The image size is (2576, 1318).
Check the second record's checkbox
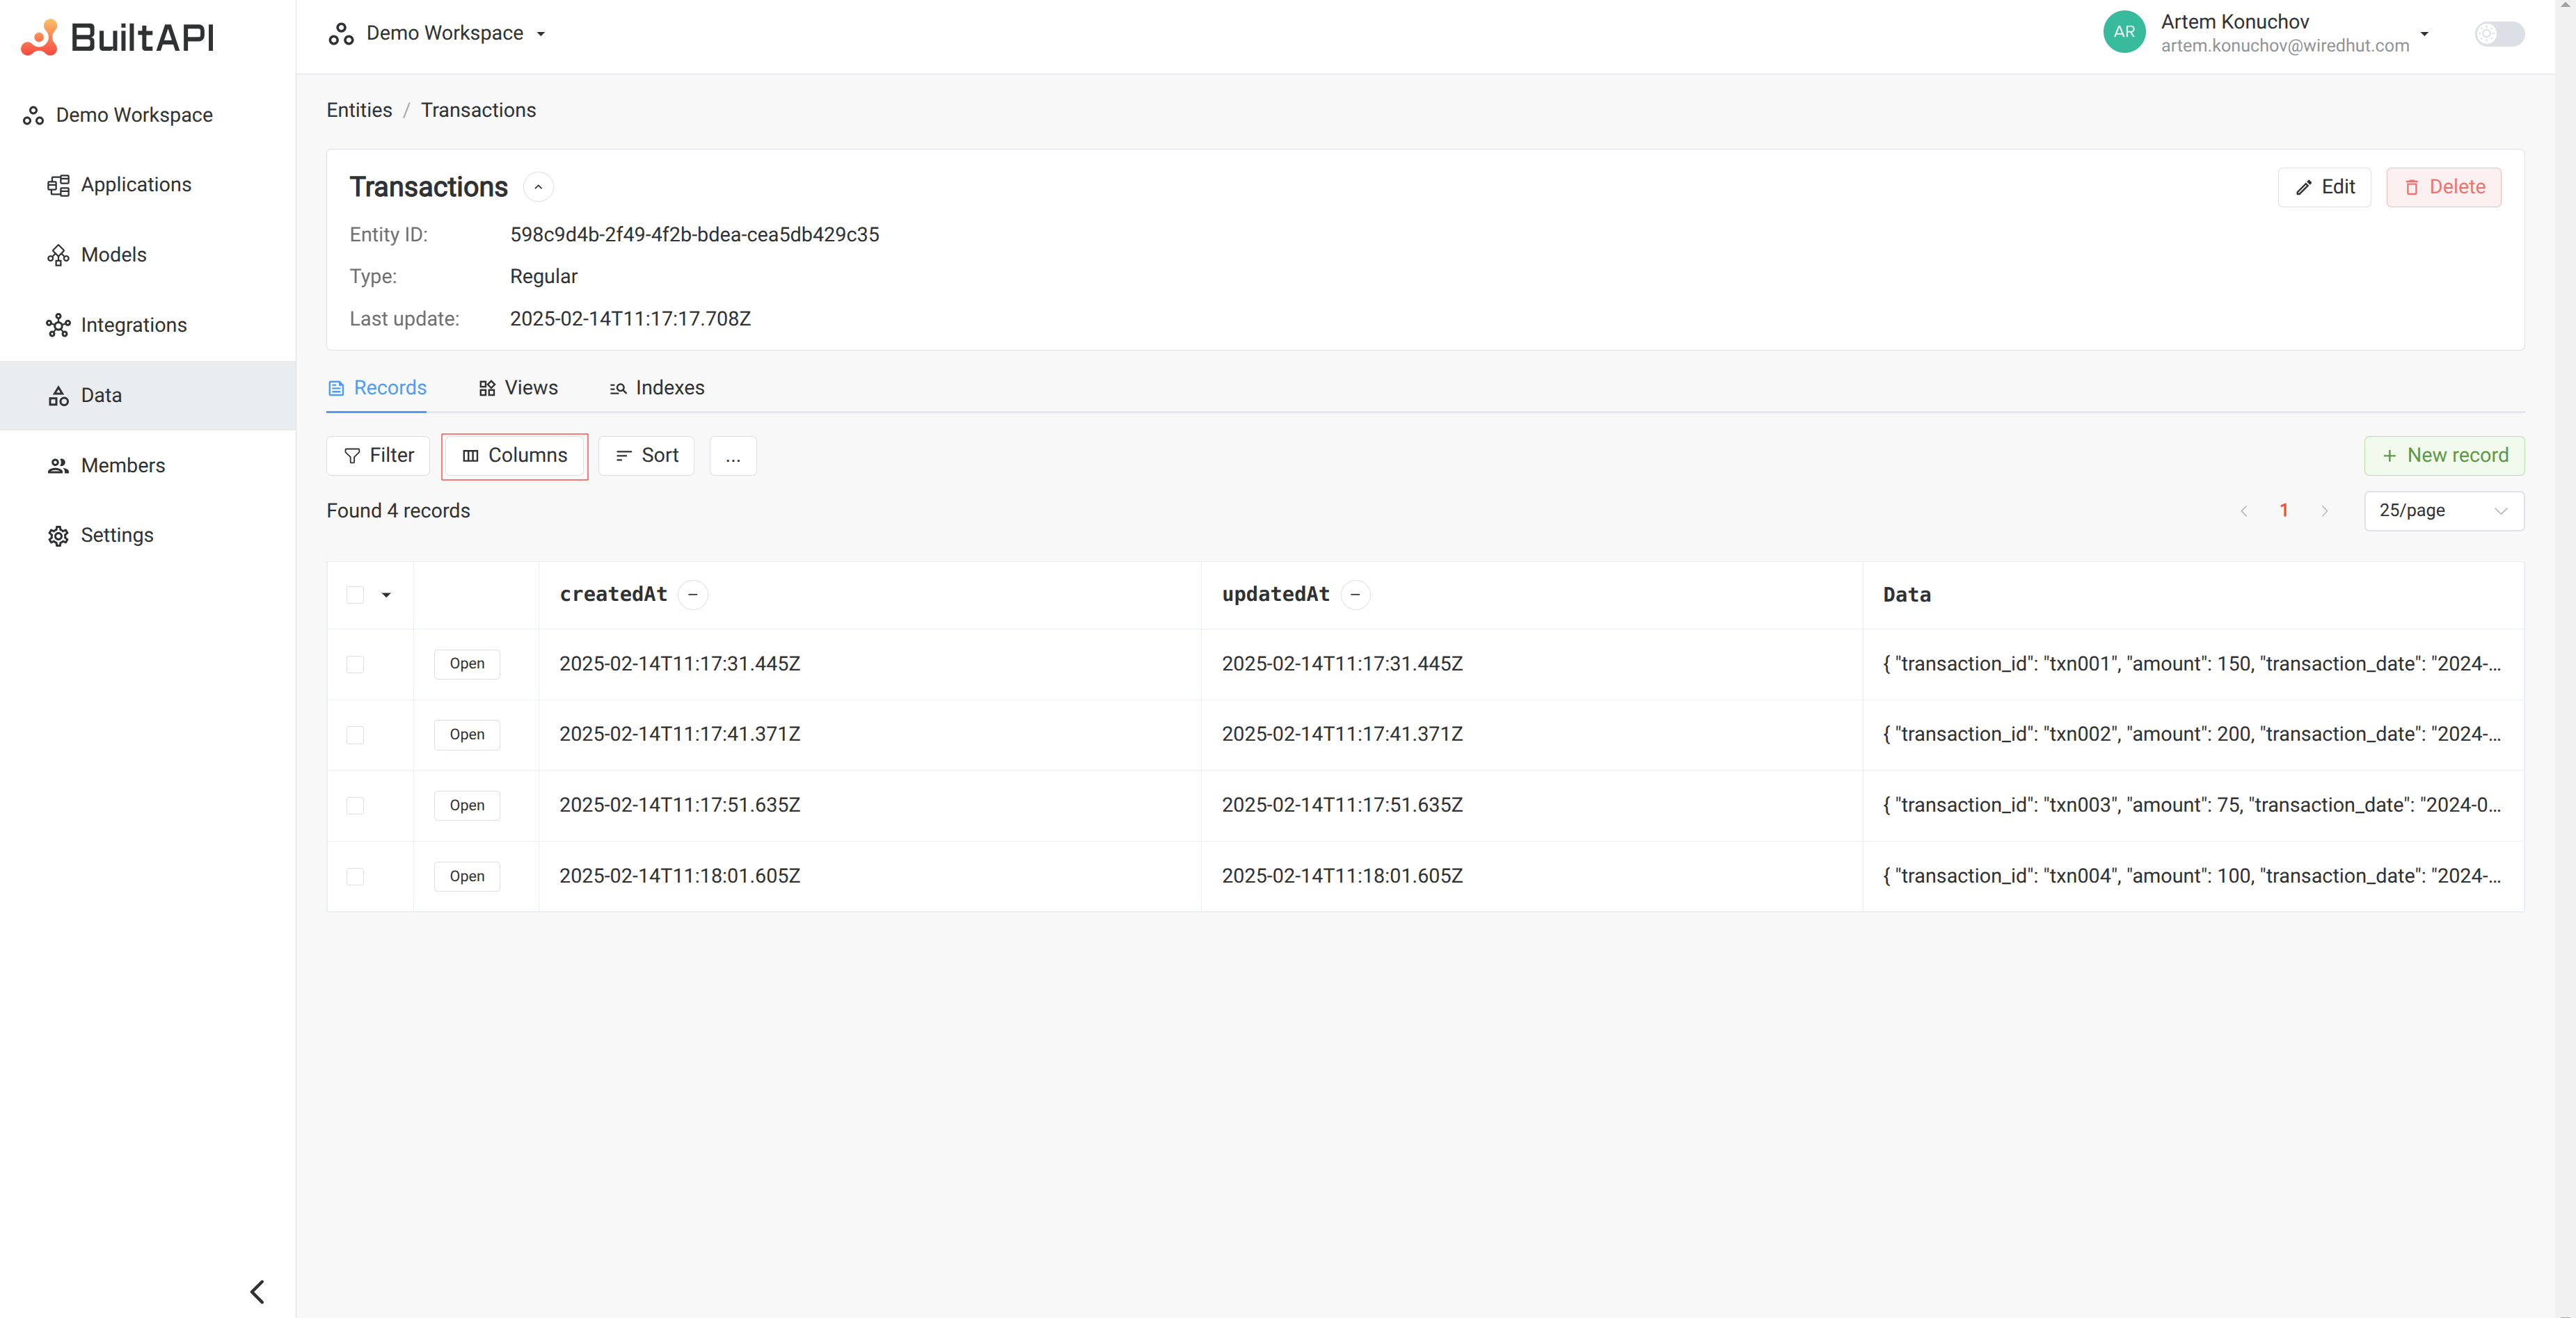click(x=355, y=734)
